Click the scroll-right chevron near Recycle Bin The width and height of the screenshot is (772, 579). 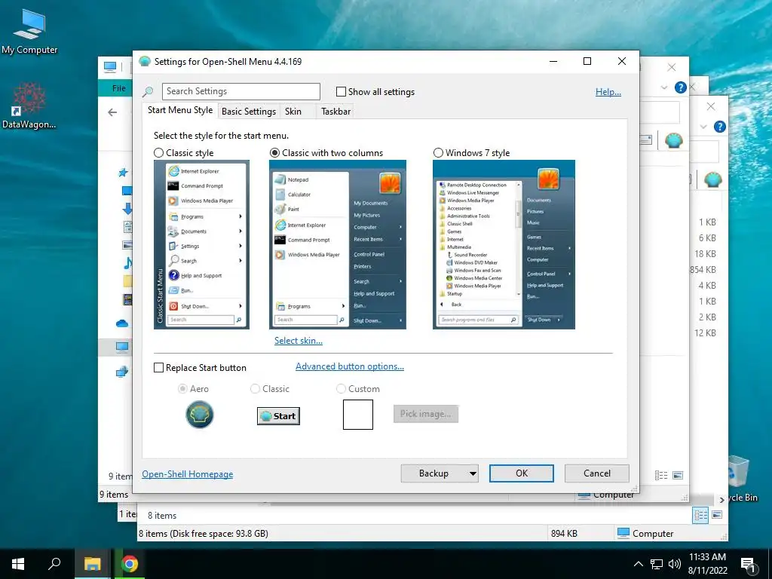click(x=721, y=500)
